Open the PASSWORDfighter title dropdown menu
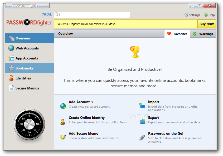 [x=27, y=6]
